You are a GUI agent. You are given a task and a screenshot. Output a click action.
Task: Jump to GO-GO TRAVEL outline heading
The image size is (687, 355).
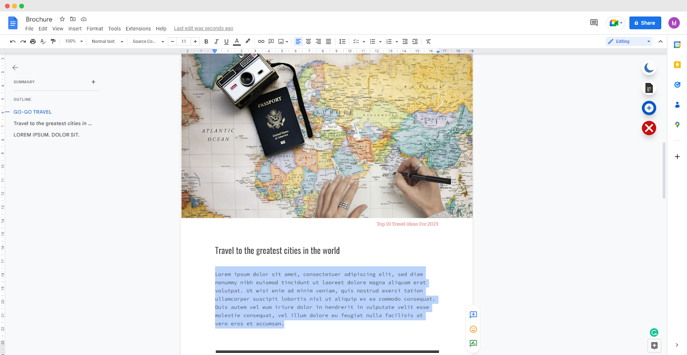pyautogui.click(x=33, y=112)
